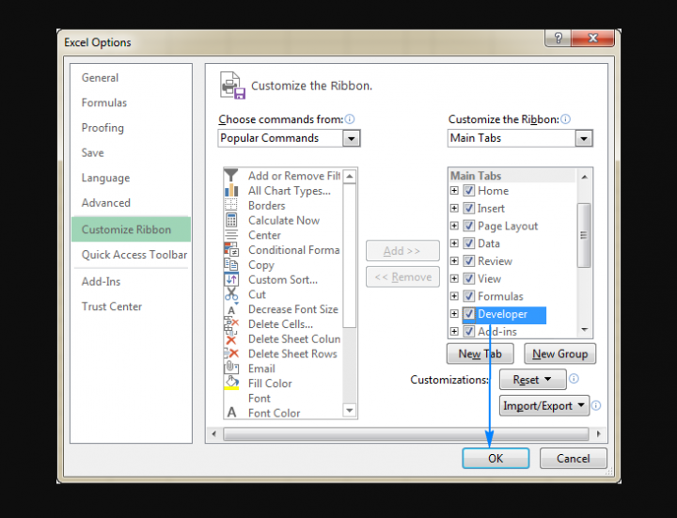Viewport: 677px width, 518px height.
Task: Confirm changes with the OK button
Action: tap(496, 458)
